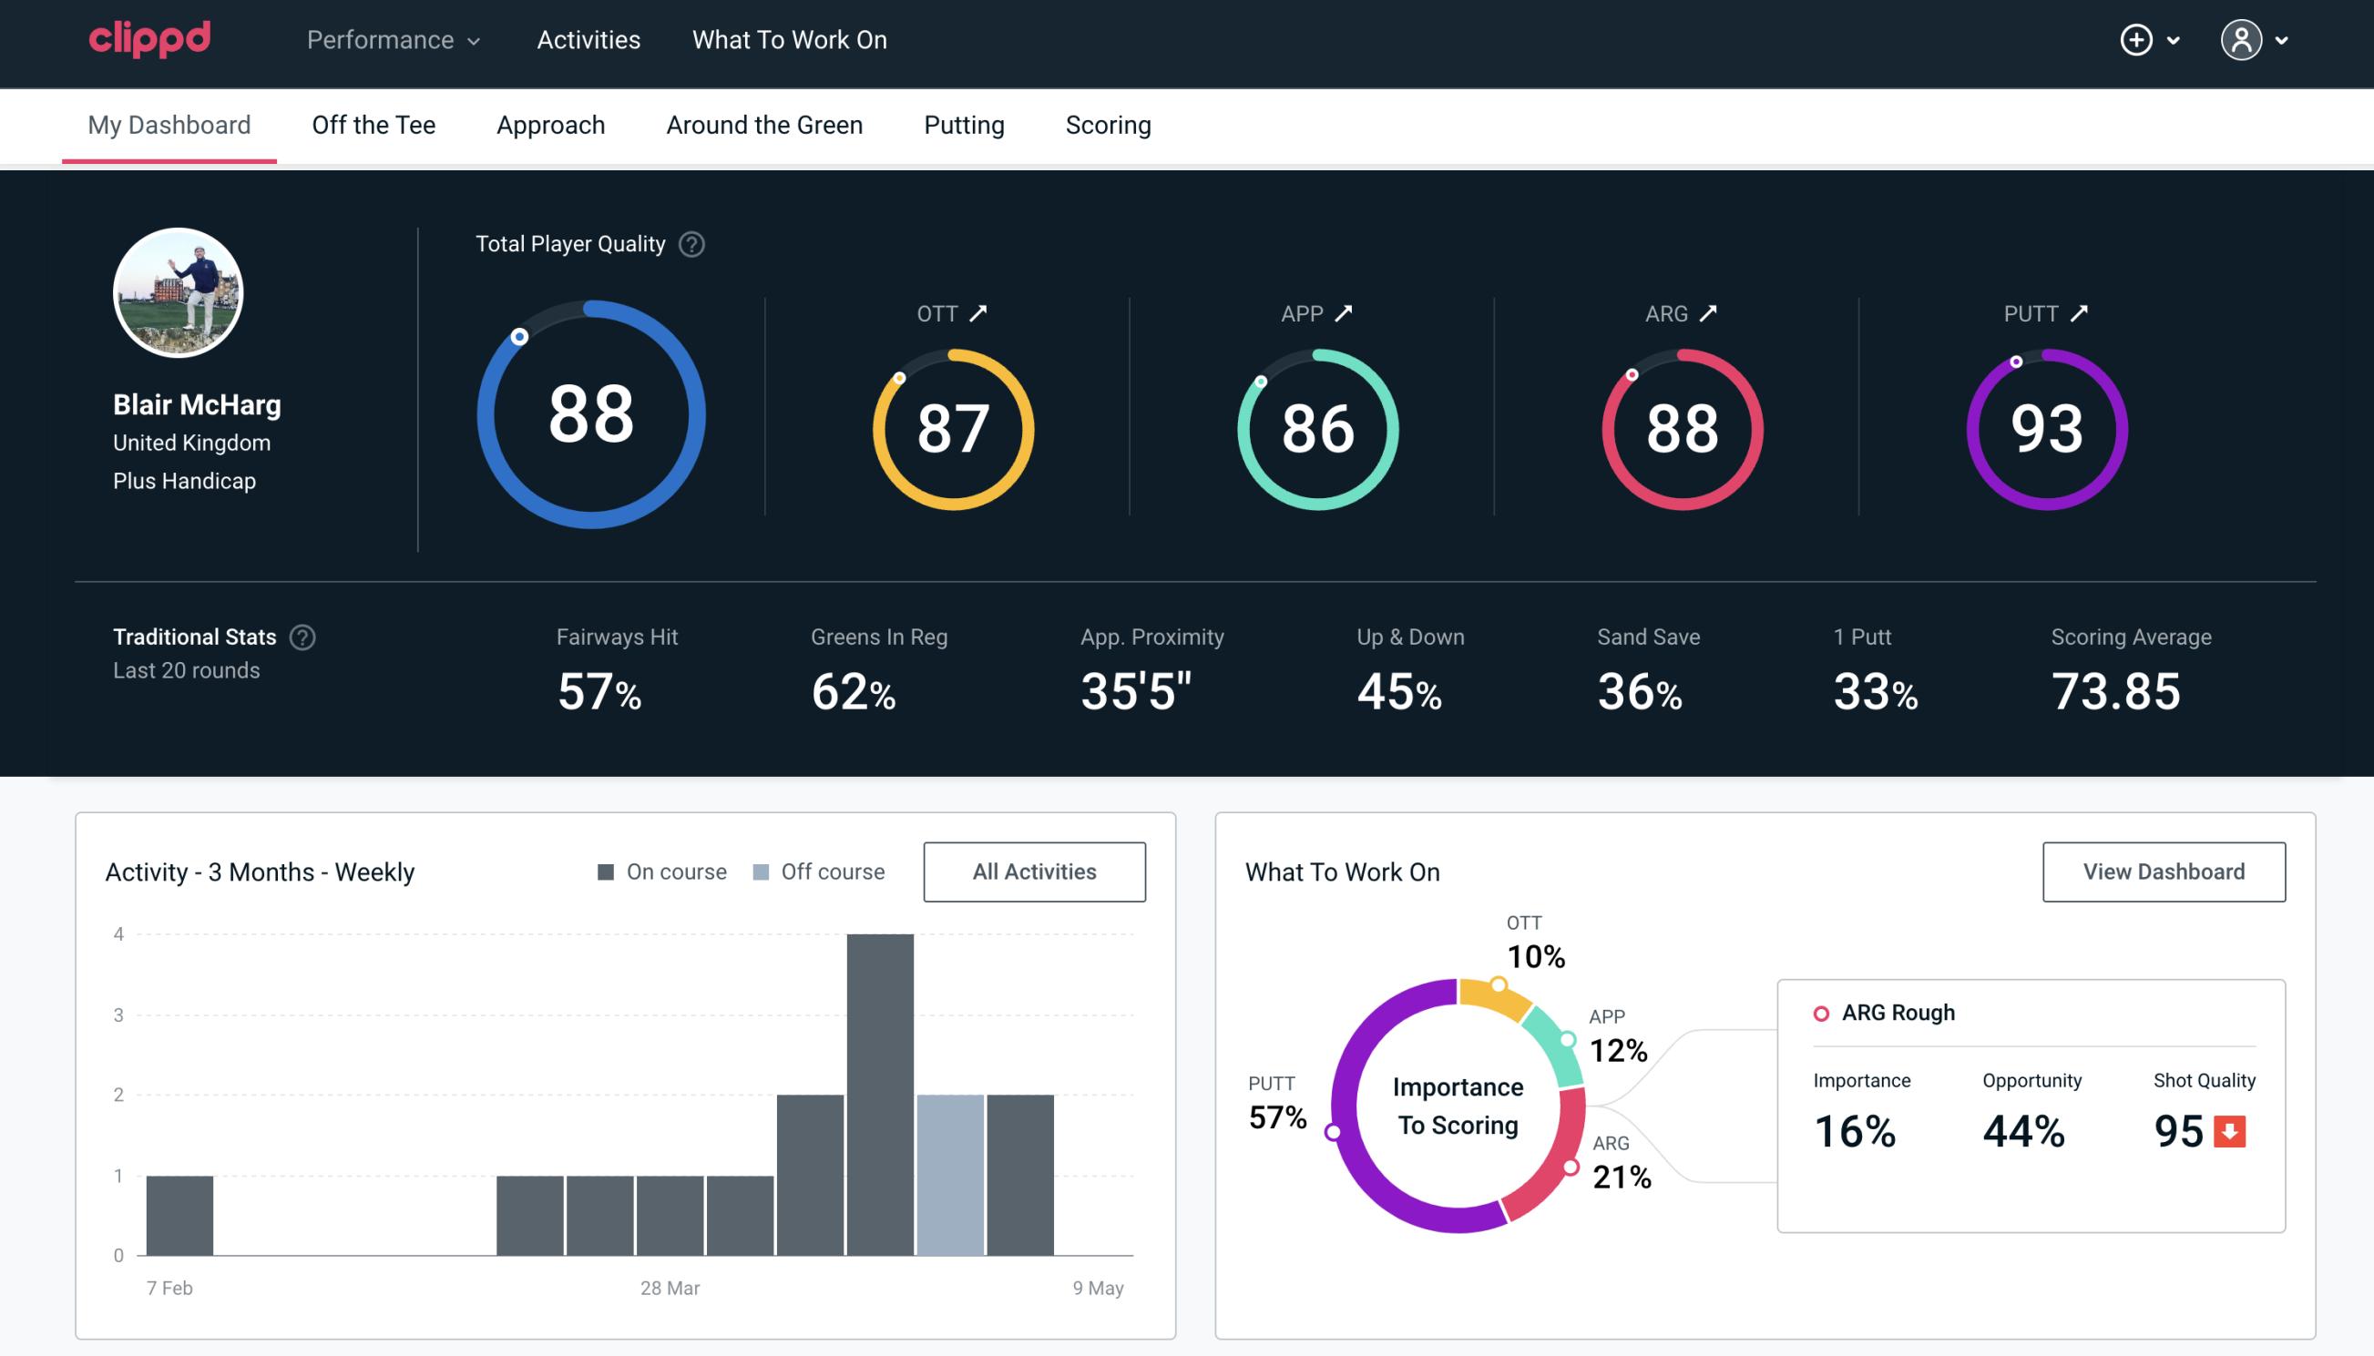Click the PUTT performance indicator arrow
The height and width of the screenshot is (1356, 2374).
pos(2081,313)
